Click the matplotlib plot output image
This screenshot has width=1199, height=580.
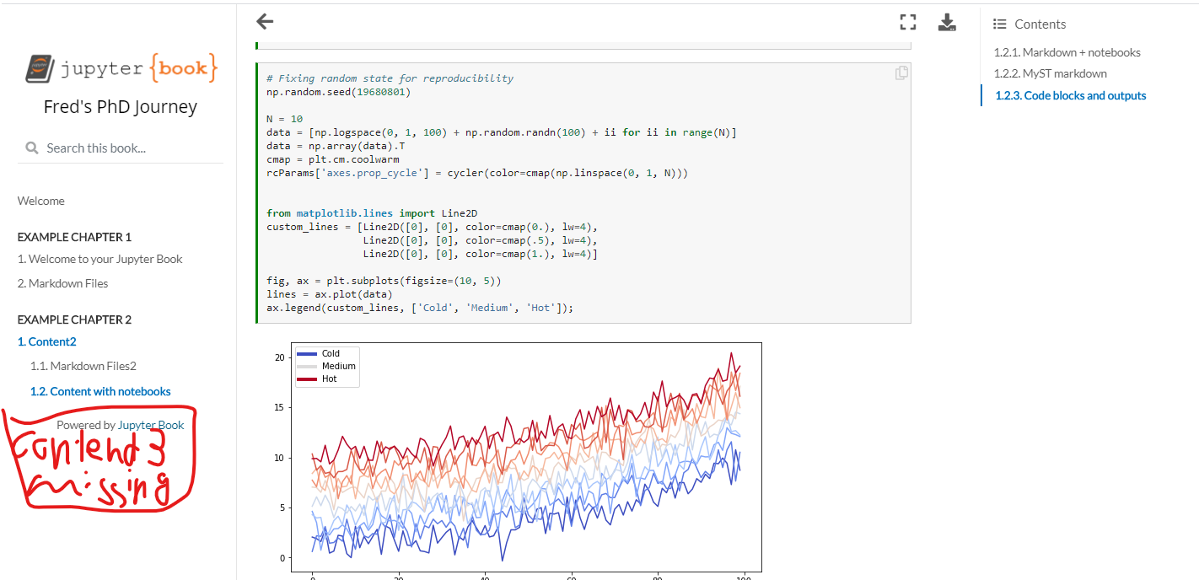[x=527, y=459]
